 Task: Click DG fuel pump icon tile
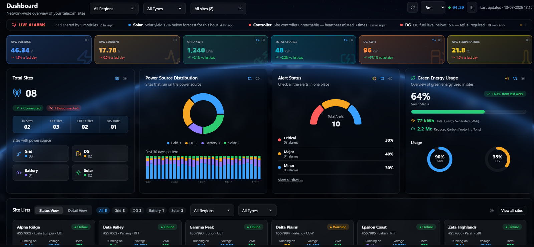[78, 154]
